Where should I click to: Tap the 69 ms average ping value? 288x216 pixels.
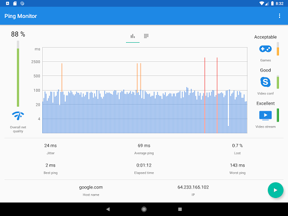pos(144,146)
